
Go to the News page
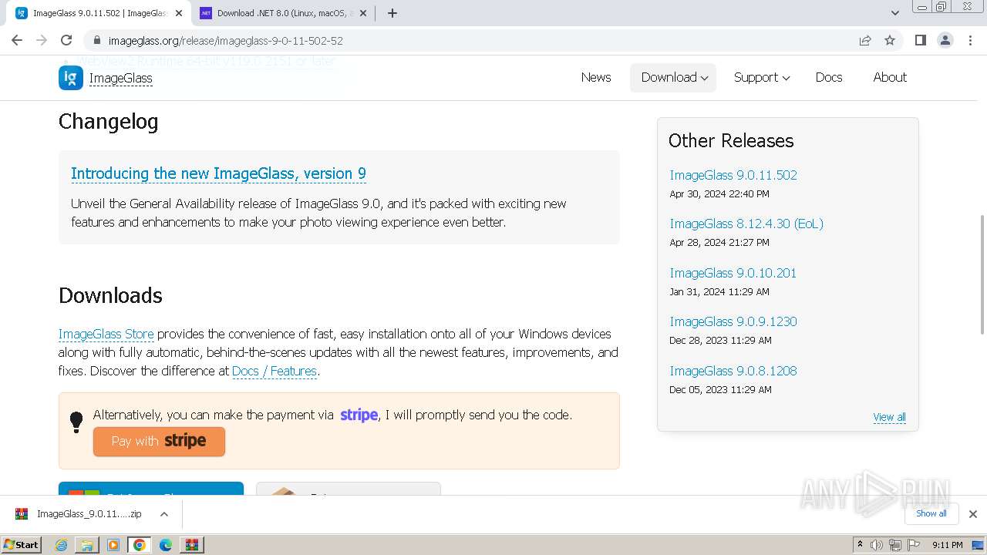coord(596,77)
